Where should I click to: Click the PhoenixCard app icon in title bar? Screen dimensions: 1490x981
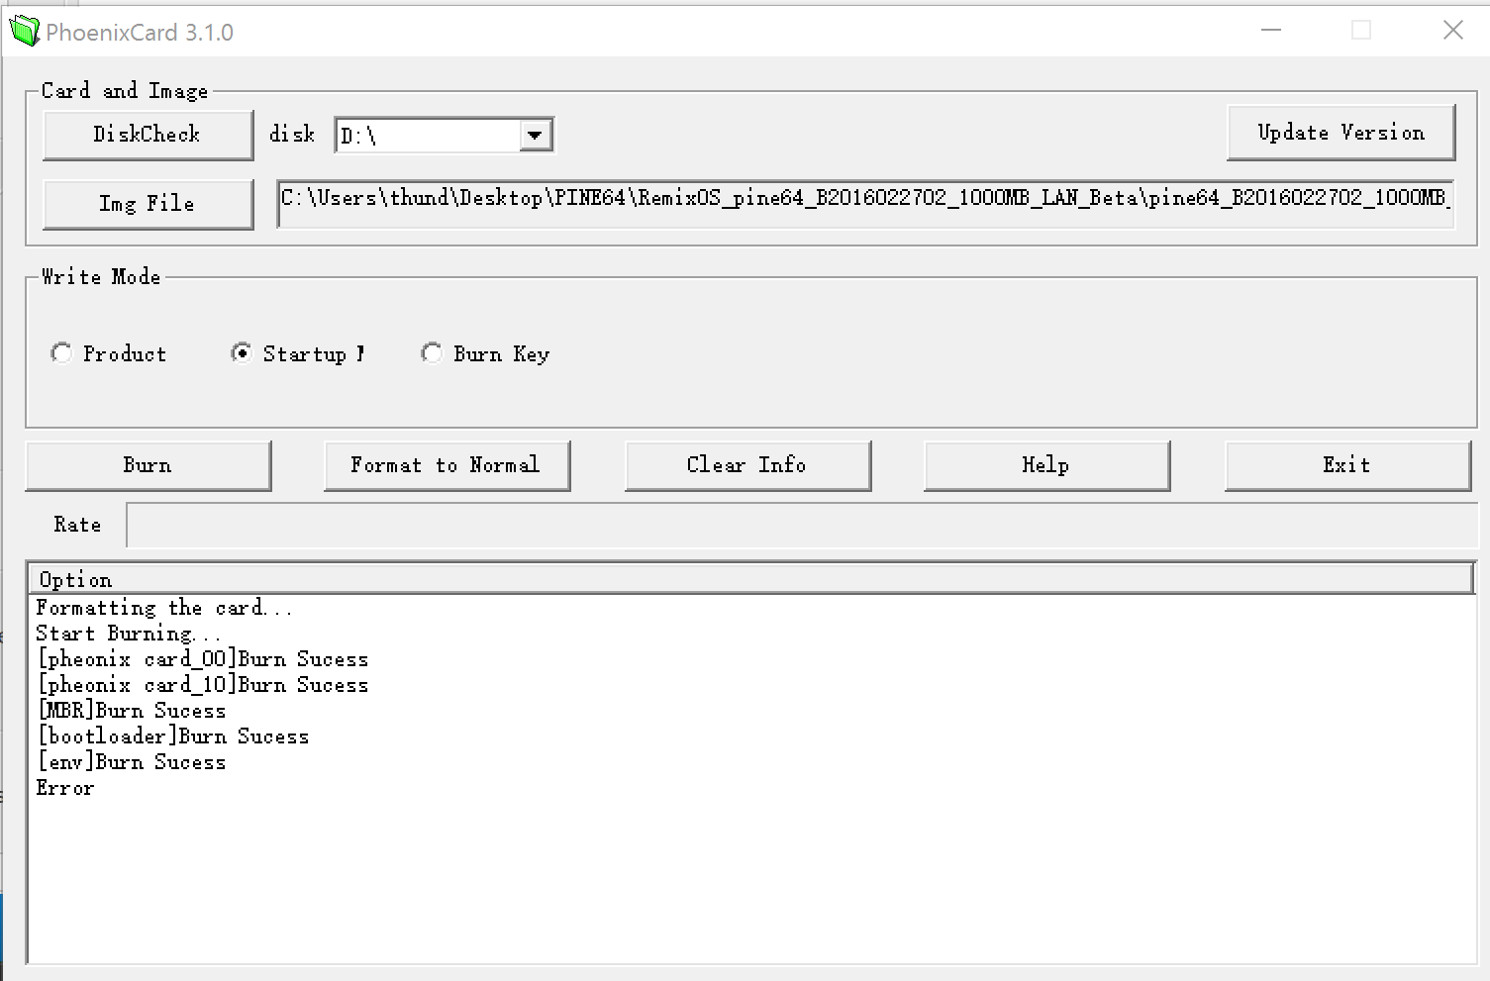click(24, 32)
